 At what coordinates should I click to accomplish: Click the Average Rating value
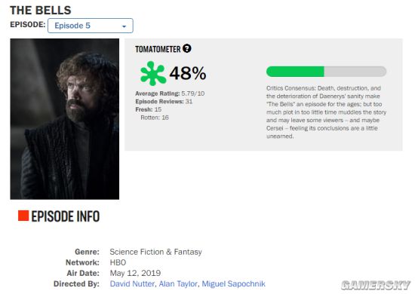[x=193, y=93]
